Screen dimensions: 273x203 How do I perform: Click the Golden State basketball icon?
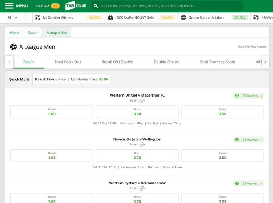[183, 18]
